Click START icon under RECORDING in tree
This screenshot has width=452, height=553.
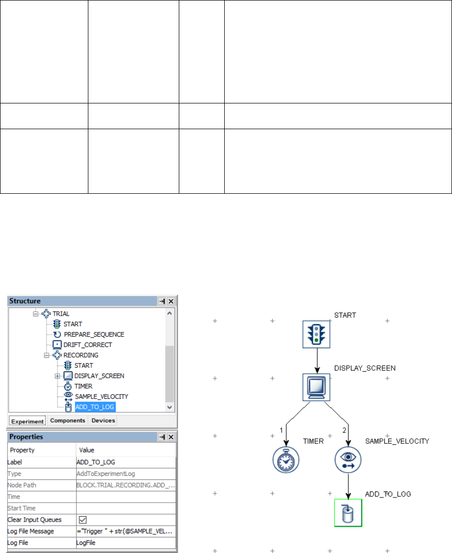tap(68, 365)
